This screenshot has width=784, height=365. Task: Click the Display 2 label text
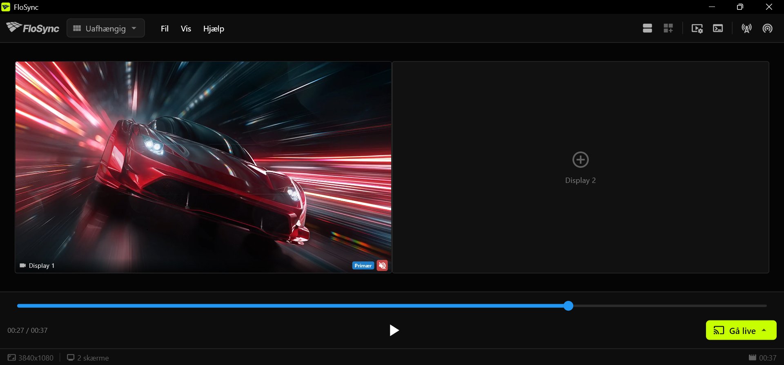(x=580, y=180)
